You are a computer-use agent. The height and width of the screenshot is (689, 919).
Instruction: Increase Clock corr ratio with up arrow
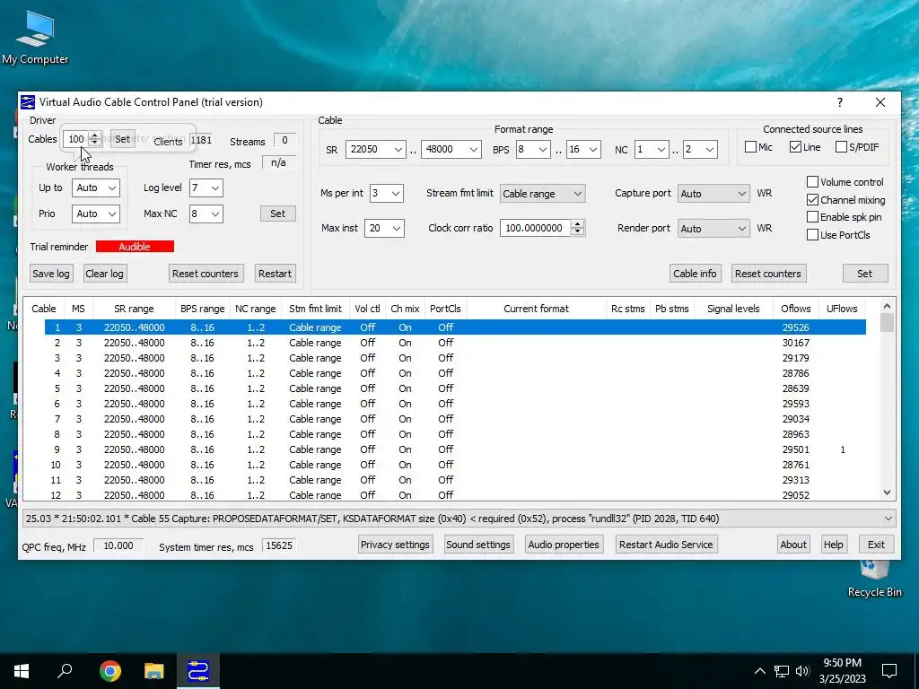578,223
